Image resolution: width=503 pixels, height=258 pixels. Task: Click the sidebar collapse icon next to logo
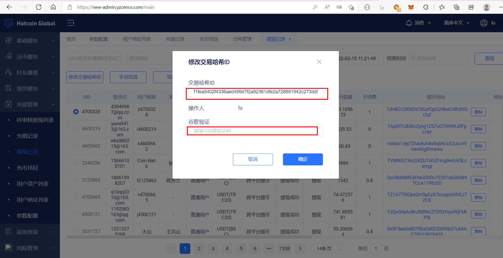point(71,23)
